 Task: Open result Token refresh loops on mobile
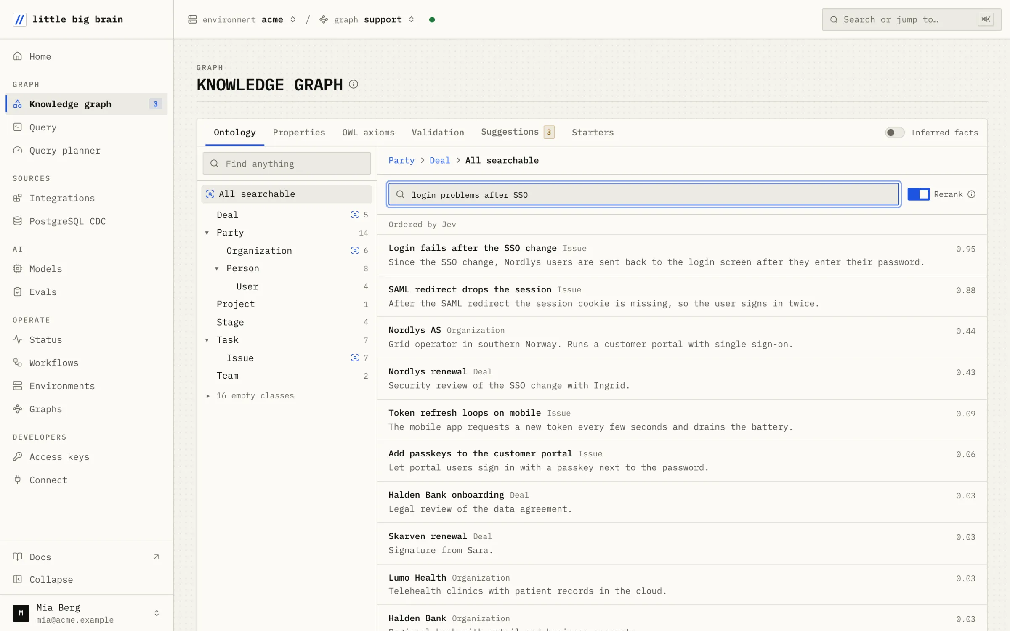[x=682, y=420]
